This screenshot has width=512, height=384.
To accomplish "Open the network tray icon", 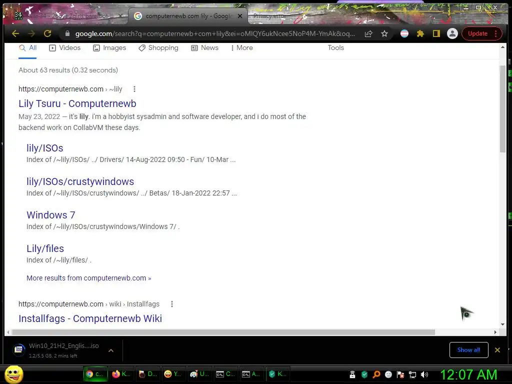I will point(412,374).
